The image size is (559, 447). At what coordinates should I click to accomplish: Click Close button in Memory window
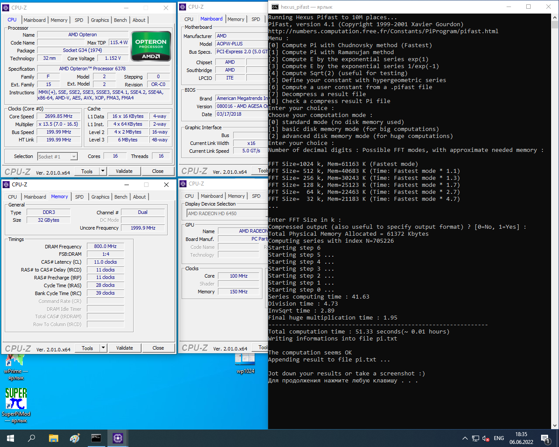158,348
